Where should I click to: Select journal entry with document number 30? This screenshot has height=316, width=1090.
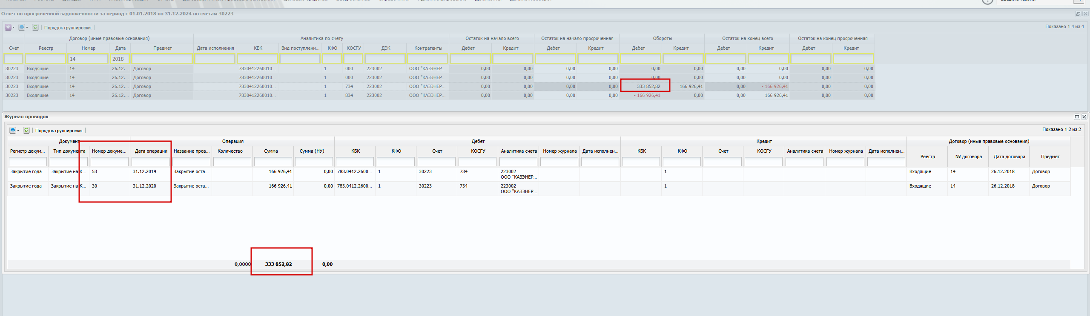pos(539,189)
